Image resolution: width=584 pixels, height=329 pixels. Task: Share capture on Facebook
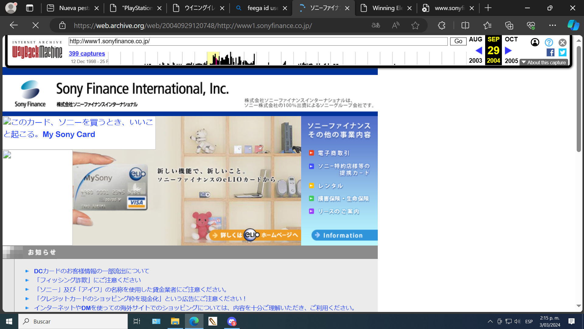551,52
